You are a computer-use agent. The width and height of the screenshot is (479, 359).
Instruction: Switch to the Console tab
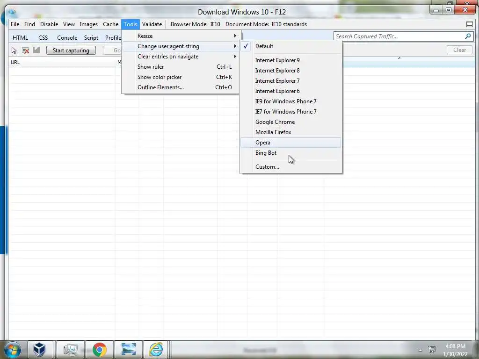67,37
